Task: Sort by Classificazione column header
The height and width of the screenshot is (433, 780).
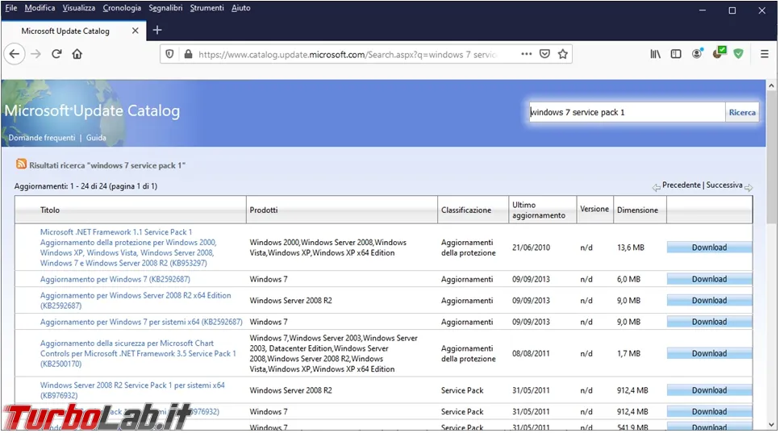Action: tap(466, 210)
